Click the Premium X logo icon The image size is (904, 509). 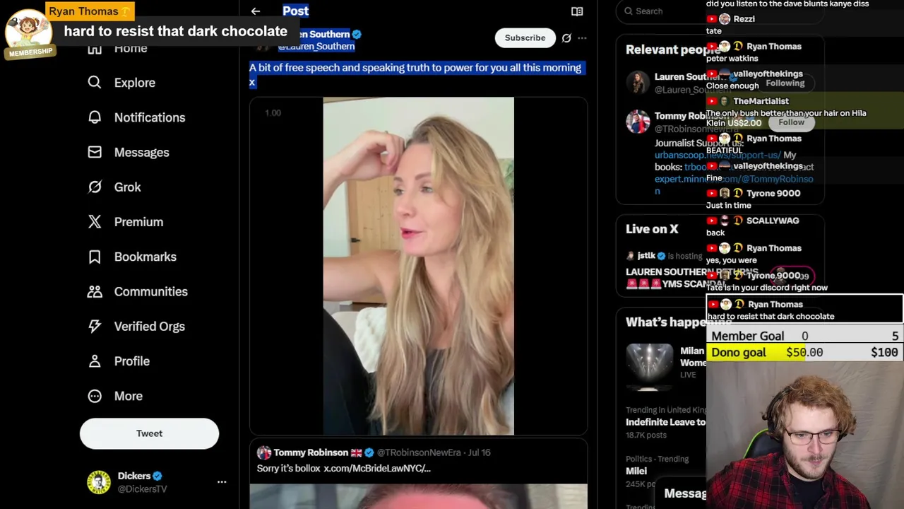(x=95, y=222)
